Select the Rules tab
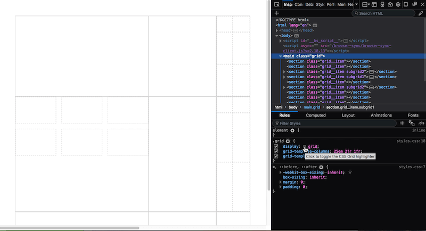 [284, 115]
